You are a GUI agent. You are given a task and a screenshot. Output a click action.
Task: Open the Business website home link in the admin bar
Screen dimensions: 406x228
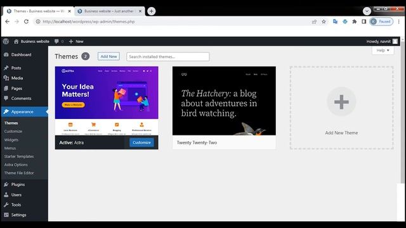32,41
